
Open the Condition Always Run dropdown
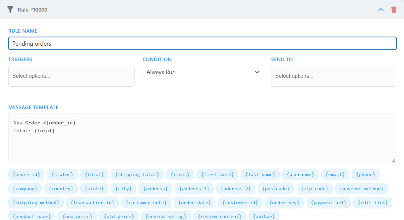pos(202,72)
